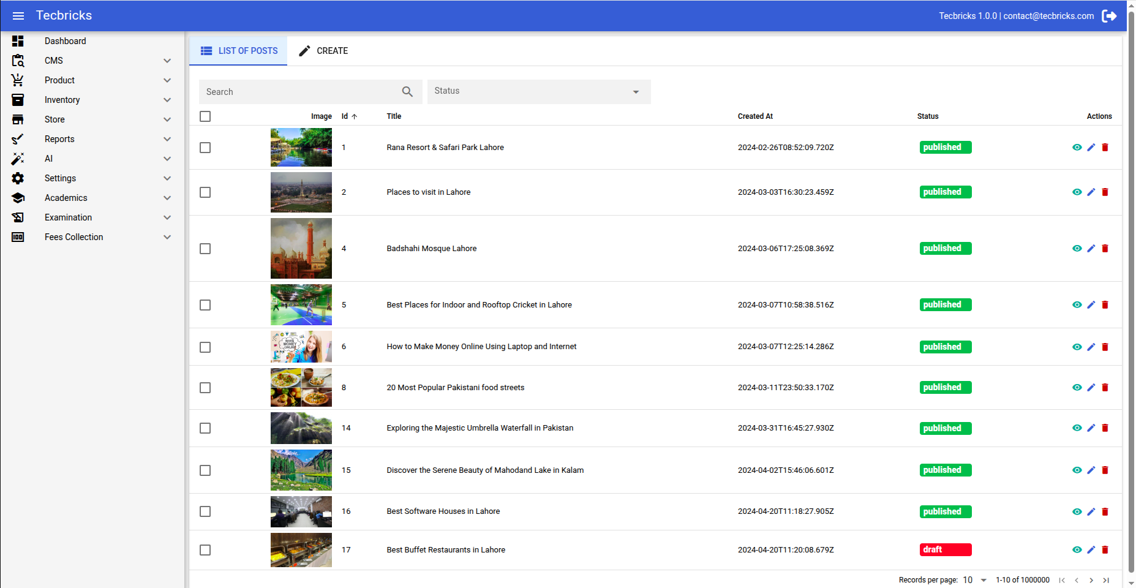1136x588 pixels.
Task: Click the Product cart icon
Action: click(x=18, y=80)
